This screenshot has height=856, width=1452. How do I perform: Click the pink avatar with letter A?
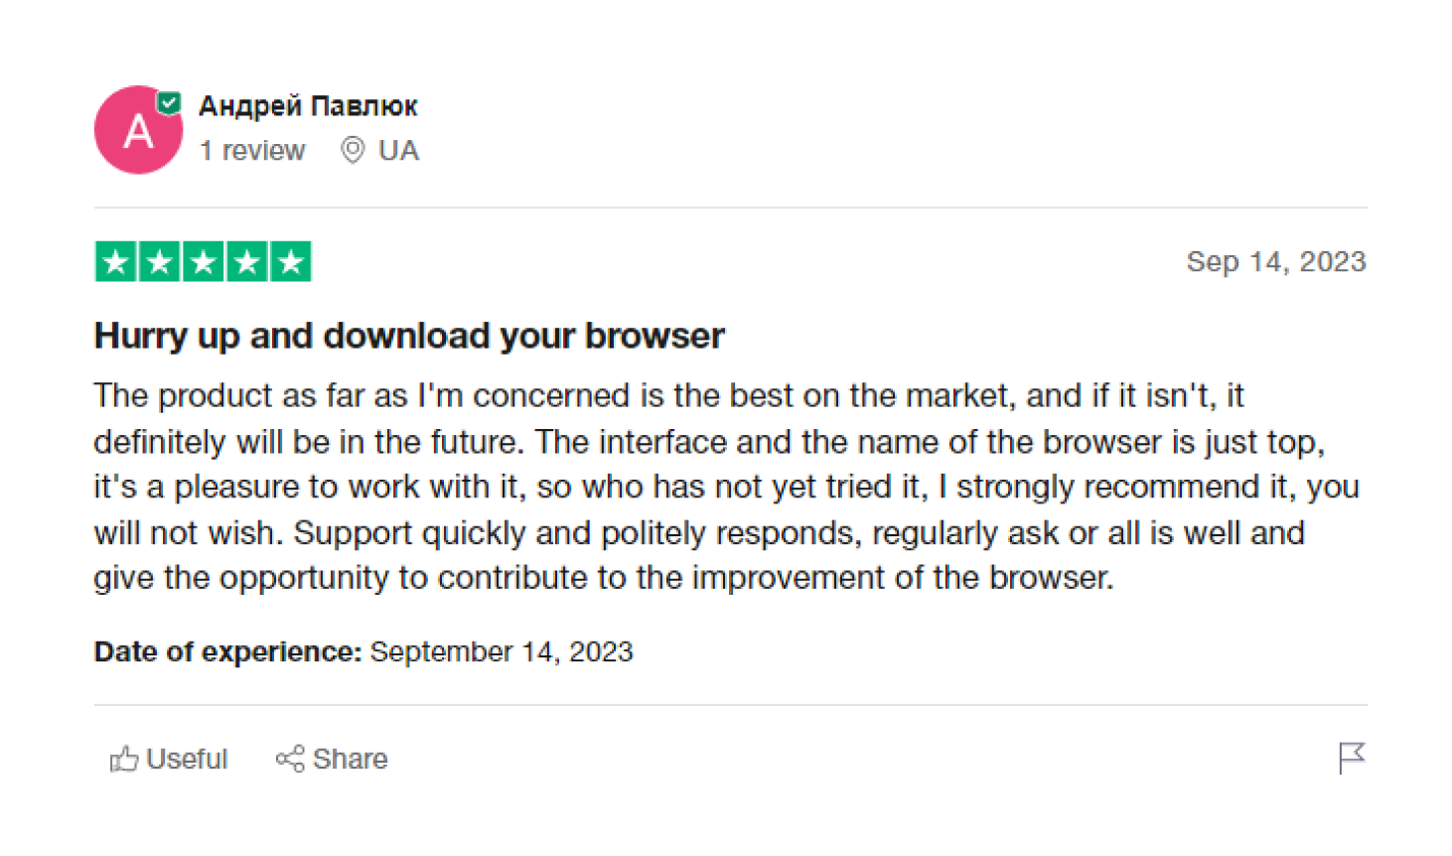(x=138, y=130)
